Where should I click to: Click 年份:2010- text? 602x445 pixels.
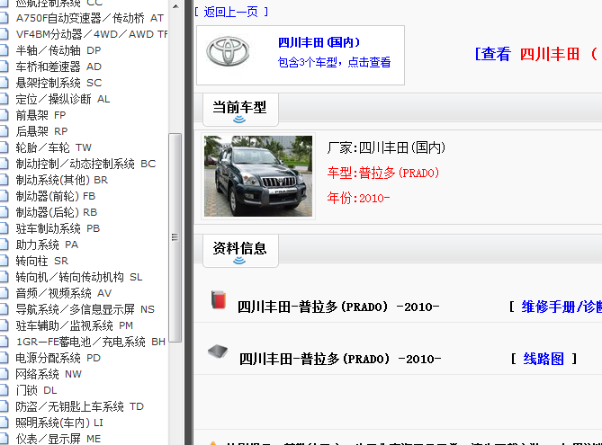click(x=358, y=198)
